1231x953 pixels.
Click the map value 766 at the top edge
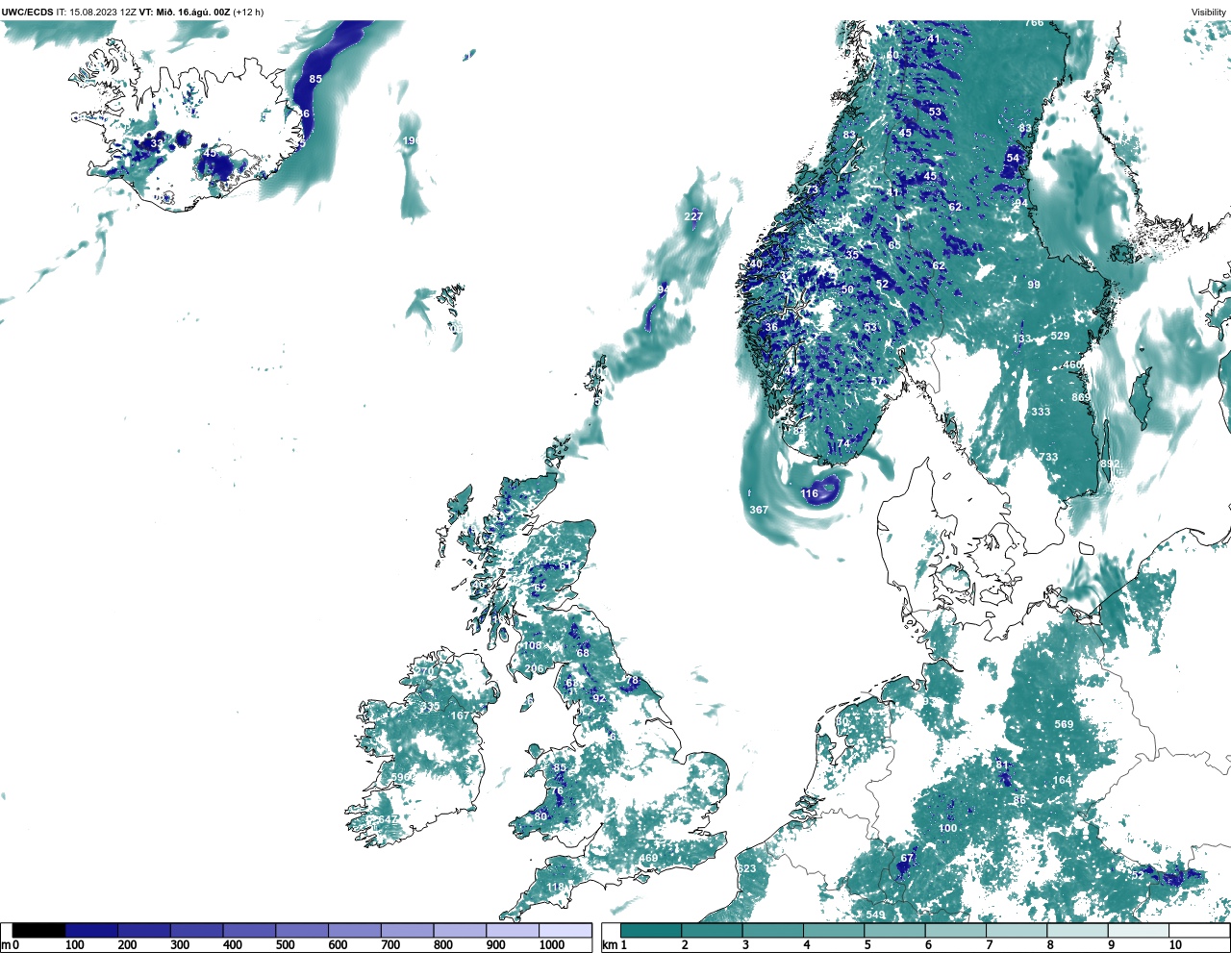[1034, 22]
